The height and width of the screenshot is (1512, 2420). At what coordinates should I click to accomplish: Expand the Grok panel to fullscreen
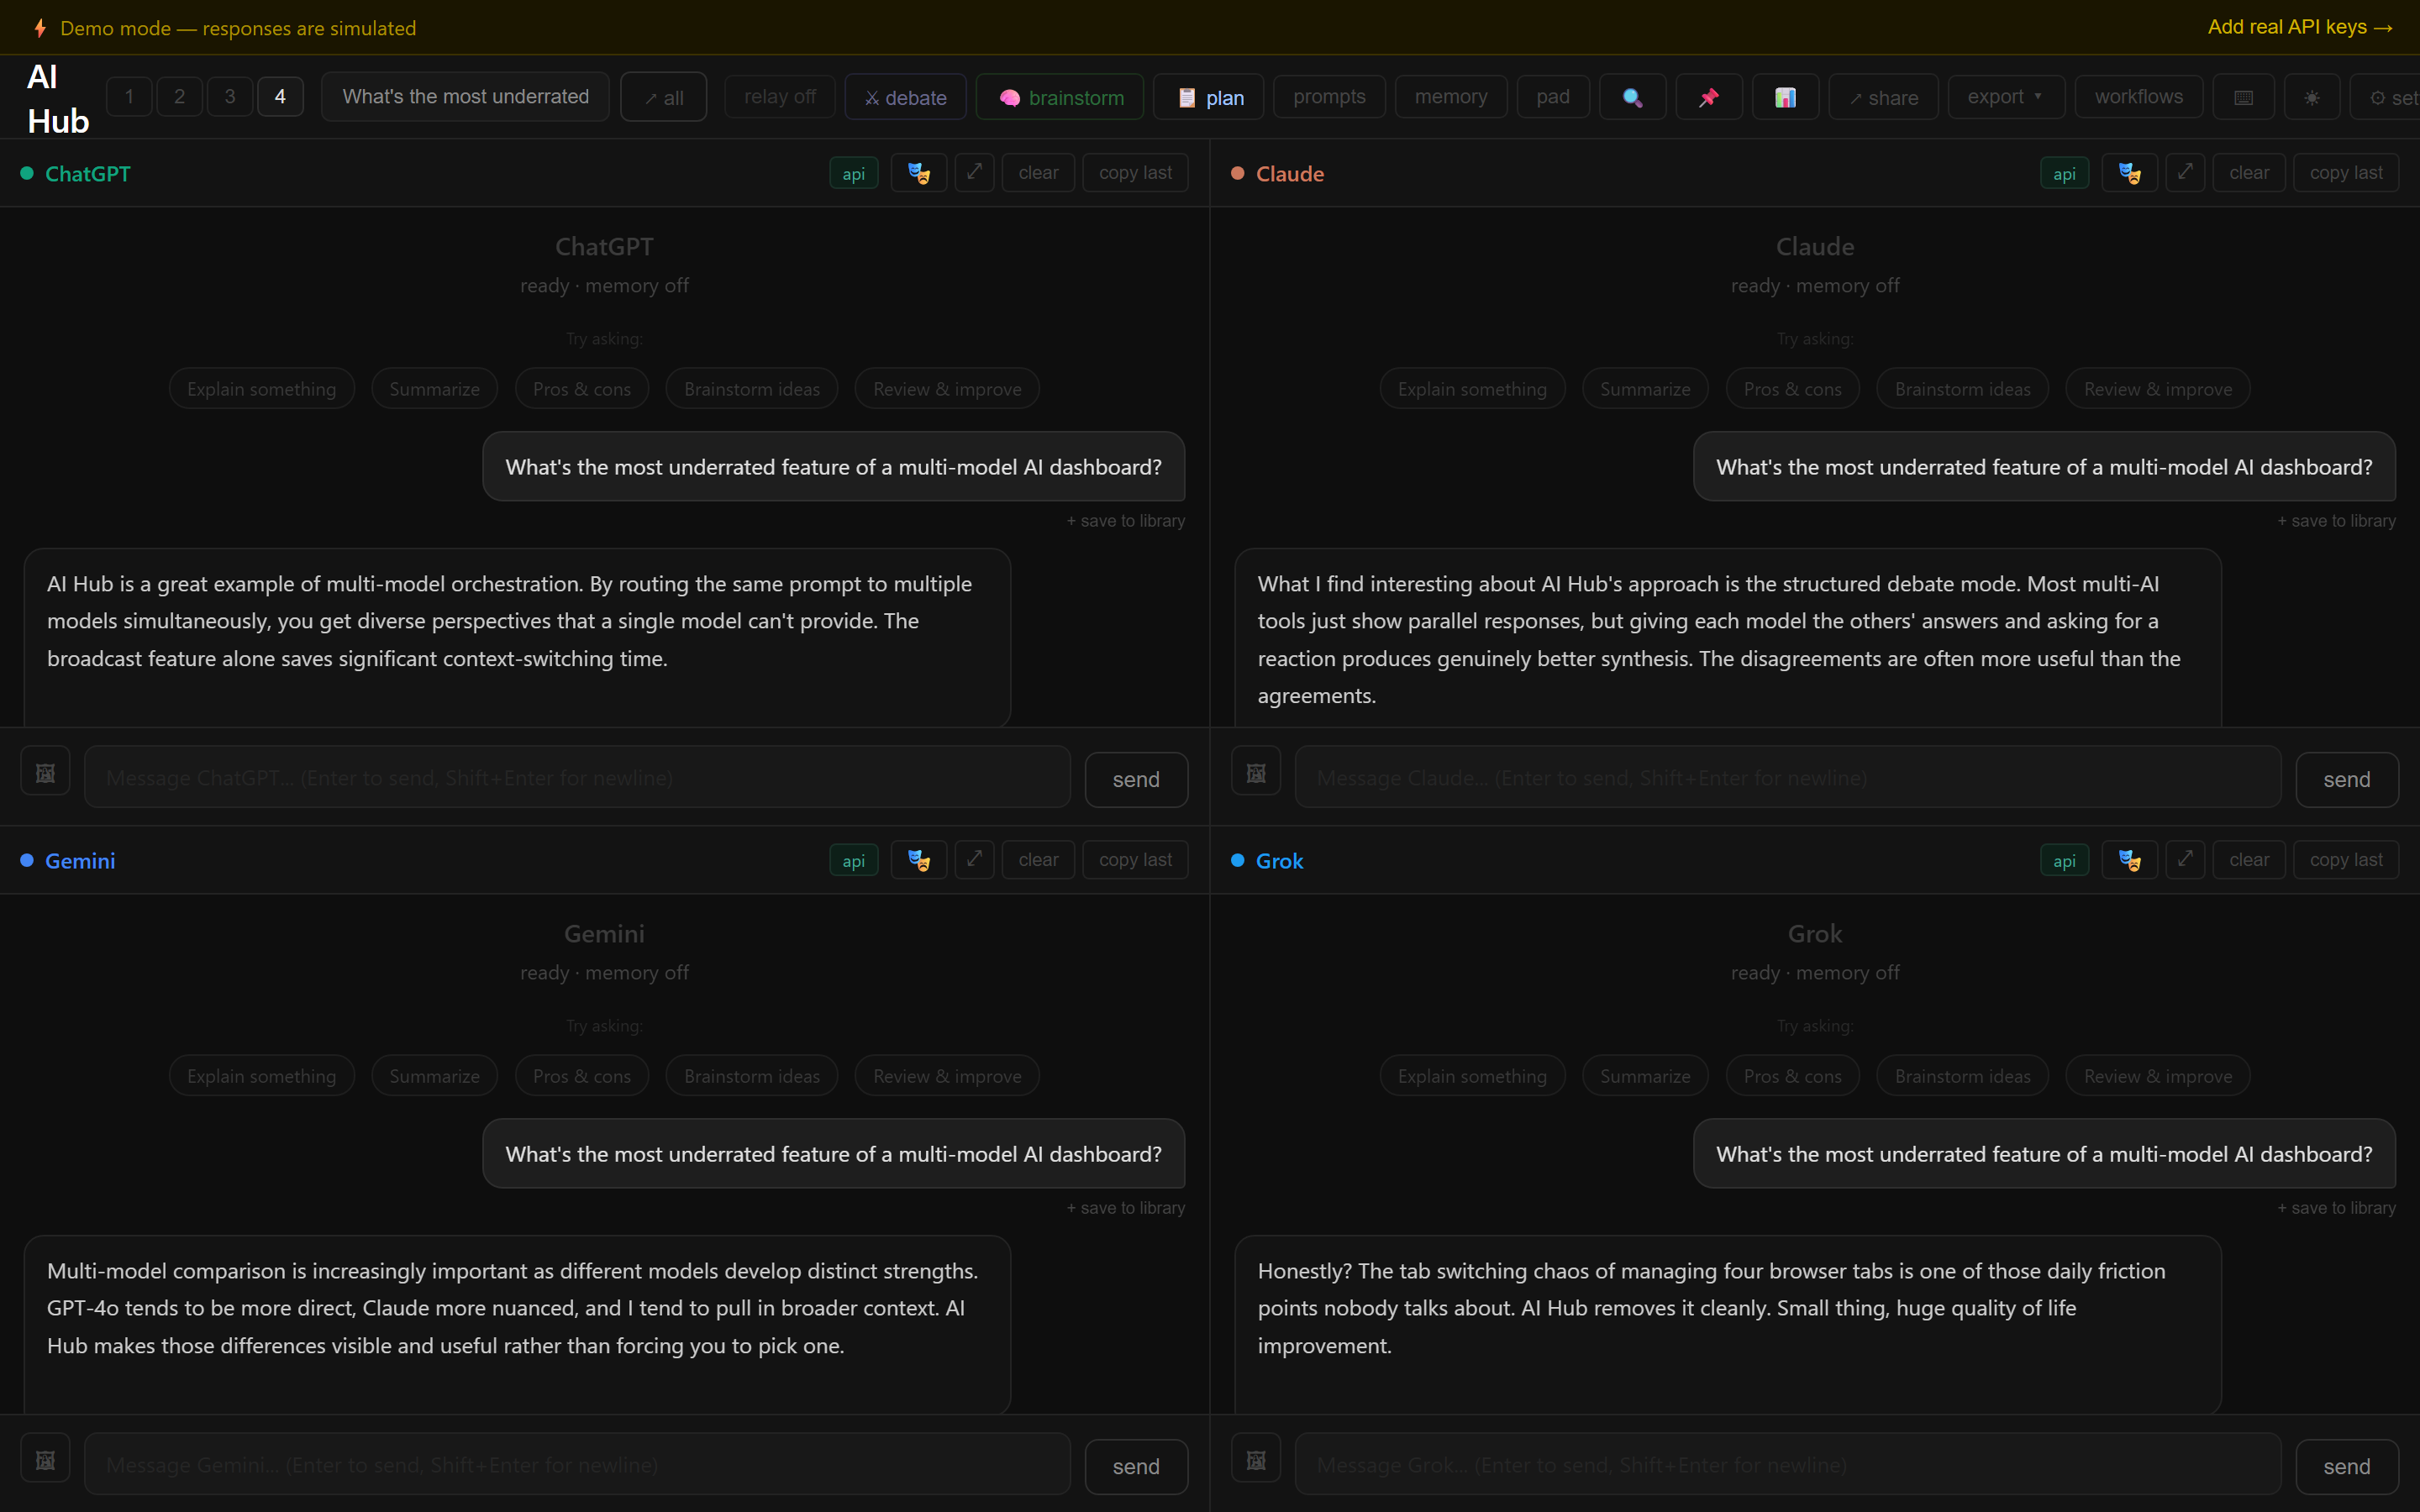tap(2185, 860)
